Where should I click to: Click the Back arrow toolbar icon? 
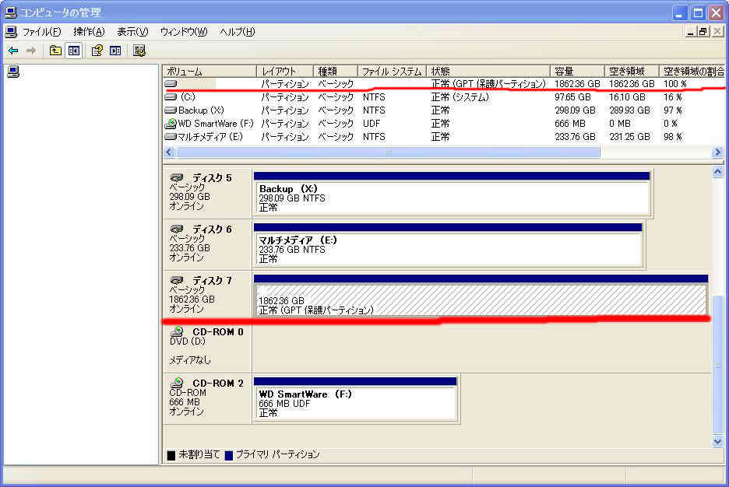point(13,51)
